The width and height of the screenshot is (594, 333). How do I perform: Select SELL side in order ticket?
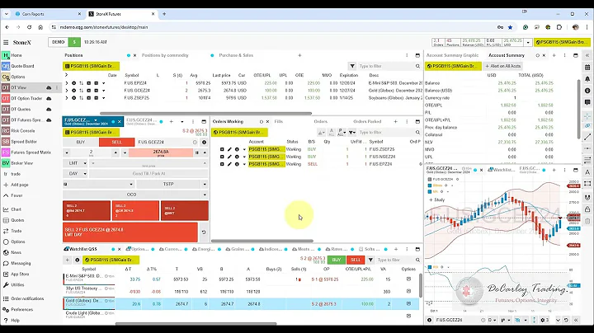[x=116, y=143]
